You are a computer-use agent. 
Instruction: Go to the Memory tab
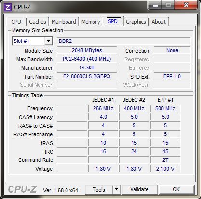pos(91,22)
